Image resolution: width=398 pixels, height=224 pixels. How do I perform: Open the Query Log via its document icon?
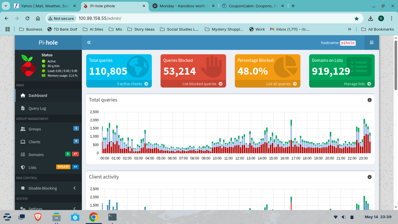[23, 108]
